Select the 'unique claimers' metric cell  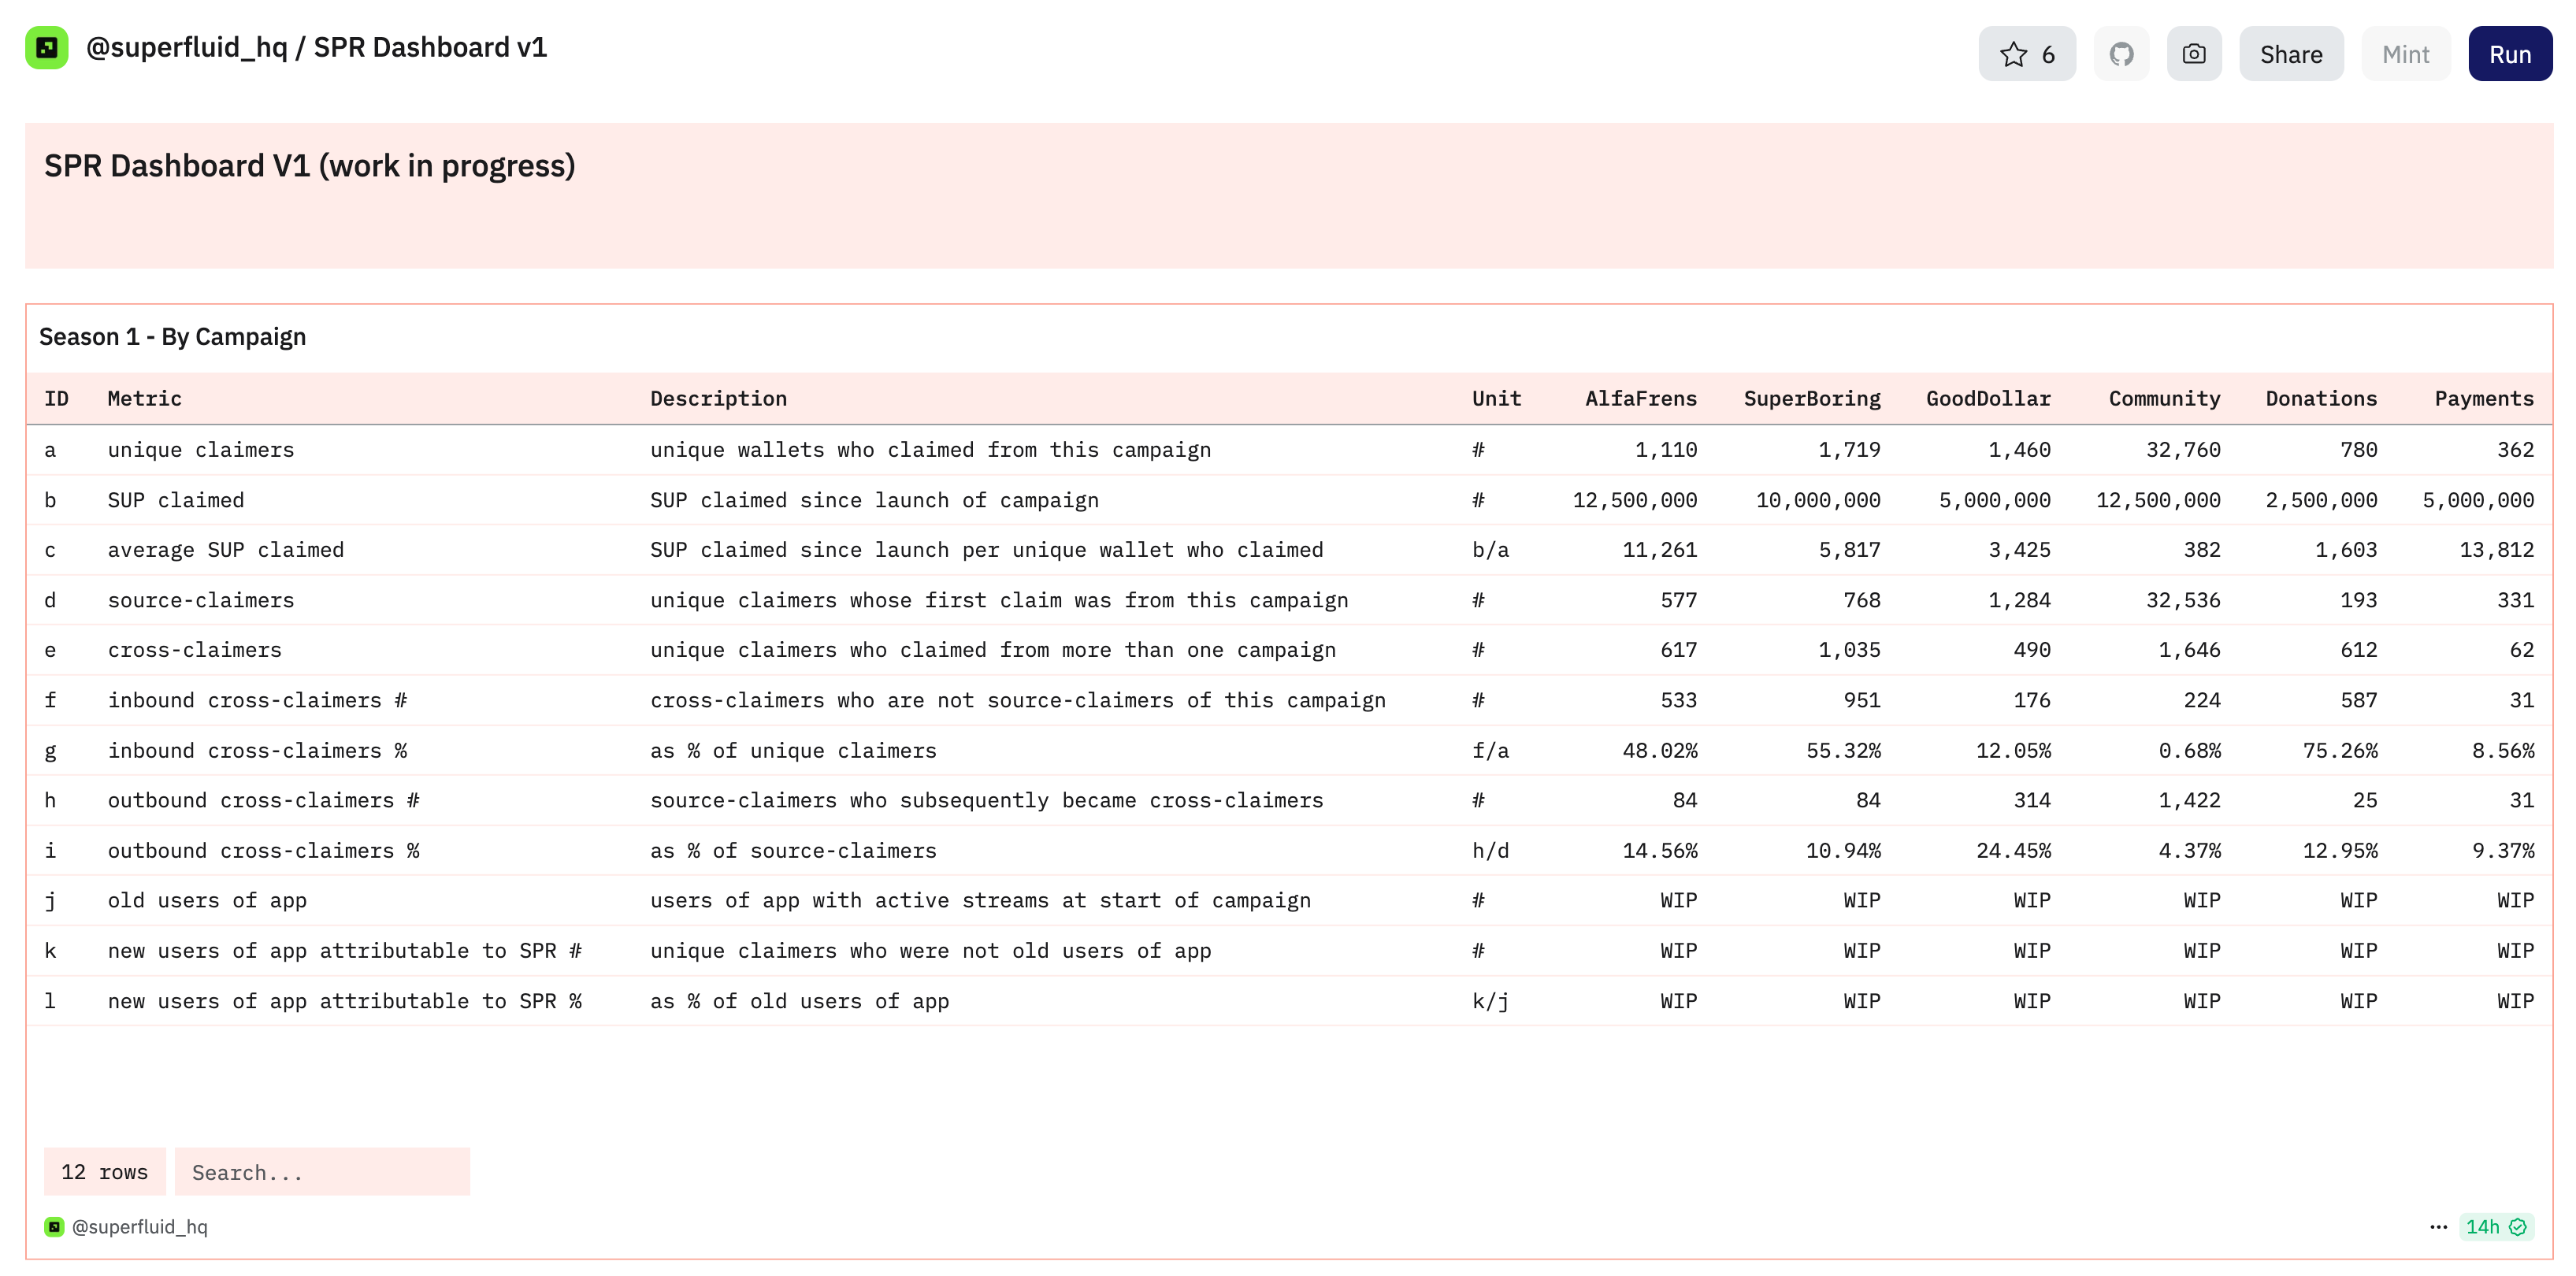click(201, 450)
